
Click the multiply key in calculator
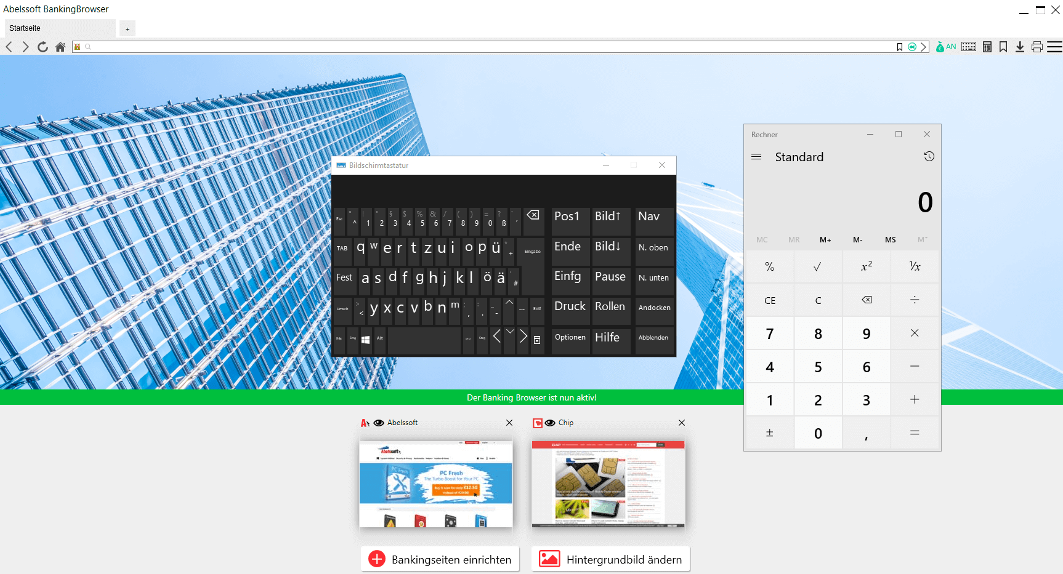tap(915, 333)
